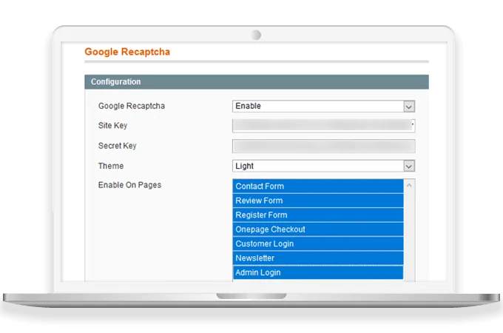Select Register Form in the pages list
The image size is (503, 333).
tap(318, 215)
